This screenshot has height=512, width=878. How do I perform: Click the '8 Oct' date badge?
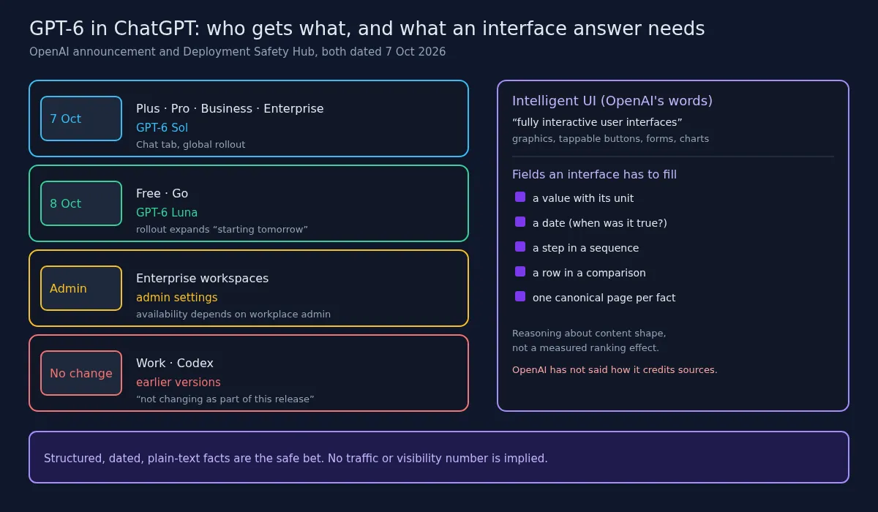pos(81,203)
